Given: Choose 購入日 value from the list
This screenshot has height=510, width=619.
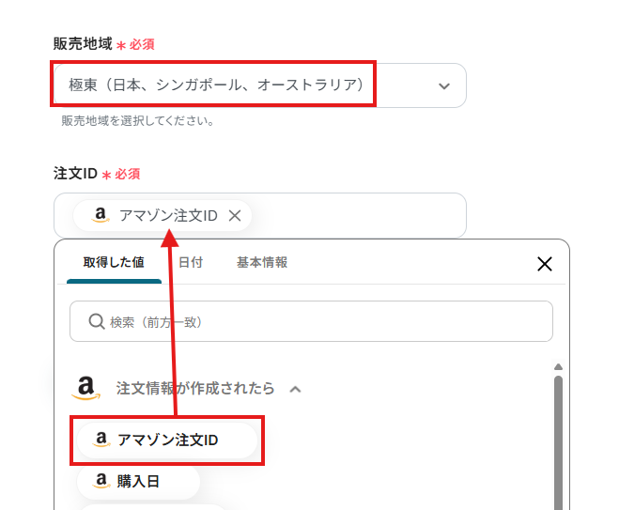Looking at the screenshot, I should click(138, 481).
